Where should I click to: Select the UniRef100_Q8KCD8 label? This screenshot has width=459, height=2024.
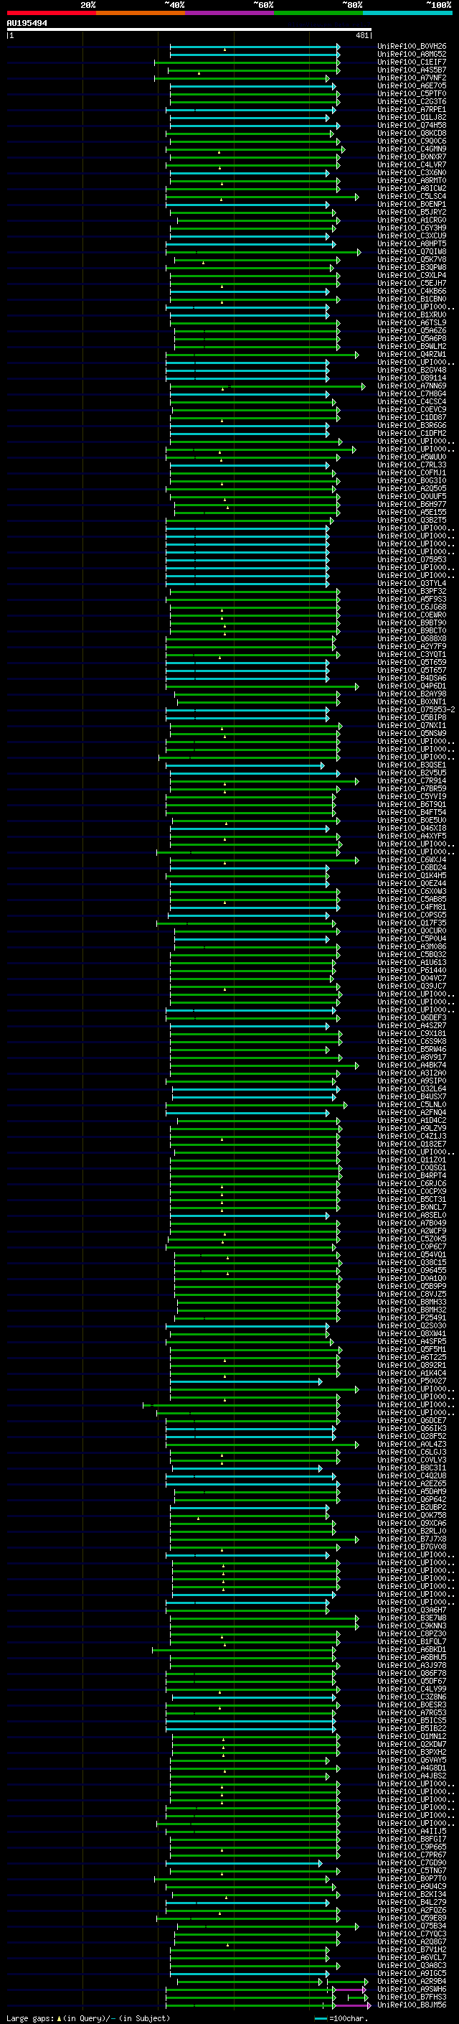[412, 133]
